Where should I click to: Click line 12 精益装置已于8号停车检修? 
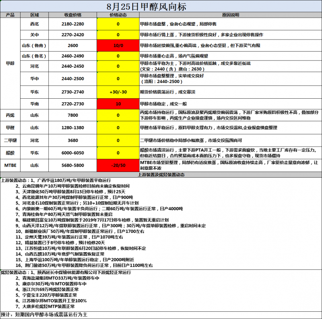coord(60,242)
